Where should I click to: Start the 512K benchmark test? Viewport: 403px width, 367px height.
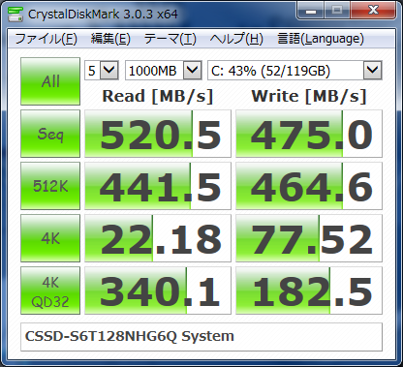[x=50, y=186]
